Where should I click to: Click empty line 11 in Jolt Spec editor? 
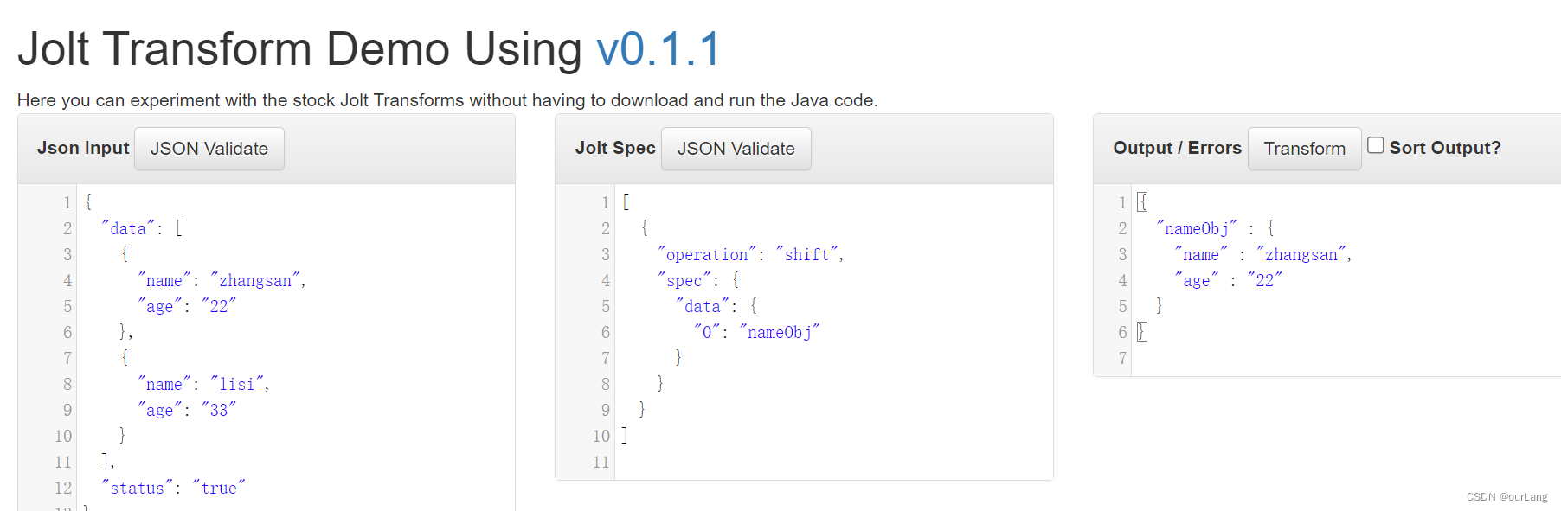[833, 462]
